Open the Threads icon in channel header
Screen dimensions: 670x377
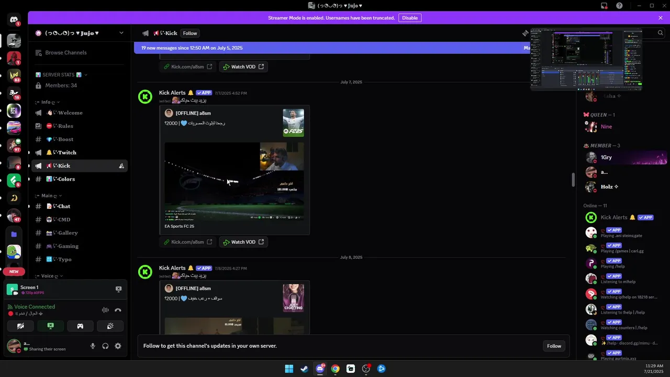525,33
